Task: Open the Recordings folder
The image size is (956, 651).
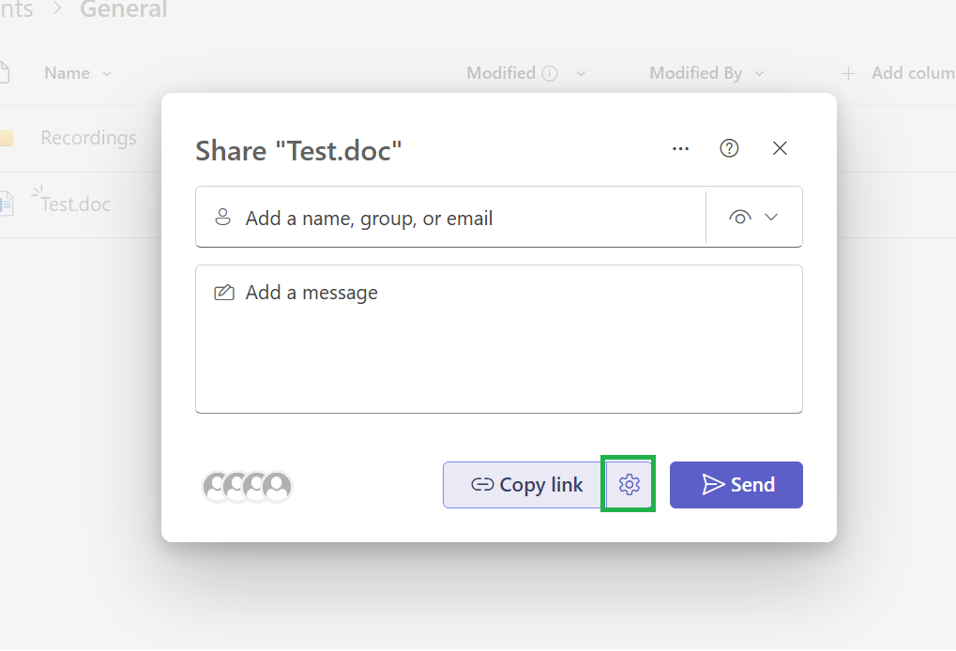Action: click(x=88, y=138)
